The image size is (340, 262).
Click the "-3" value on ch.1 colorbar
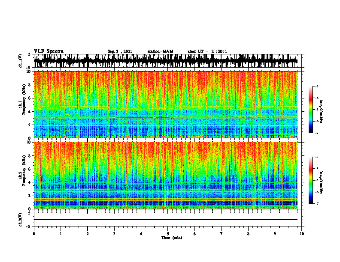click(x=317, y=86)
